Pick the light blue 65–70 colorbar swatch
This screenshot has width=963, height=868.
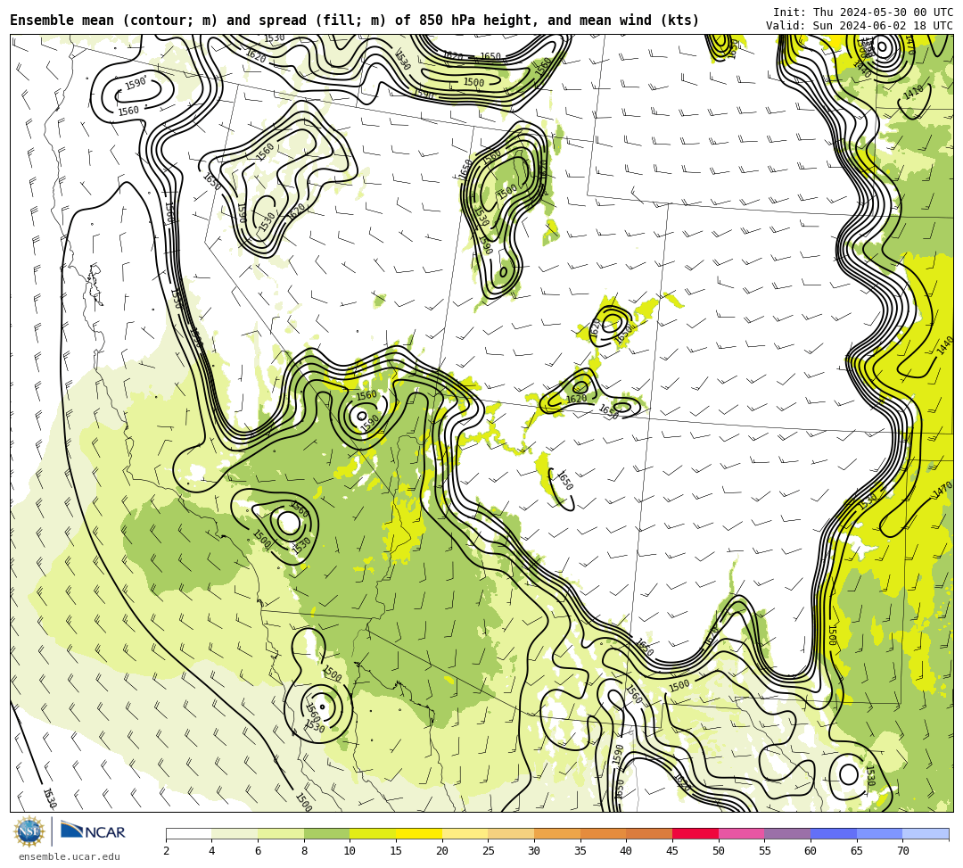coord(879,833)
